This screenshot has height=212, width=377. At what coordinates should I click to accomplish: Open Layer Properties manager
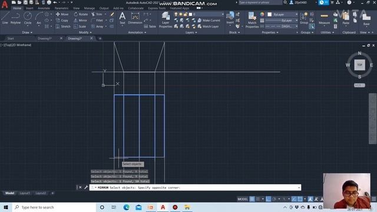[x=166, y=19]
